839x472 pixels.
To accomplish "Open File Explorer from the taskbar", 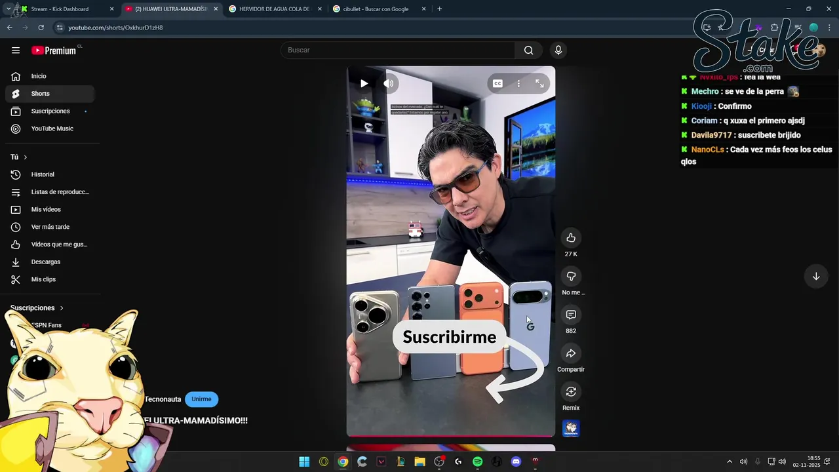I will coord(419,462).
